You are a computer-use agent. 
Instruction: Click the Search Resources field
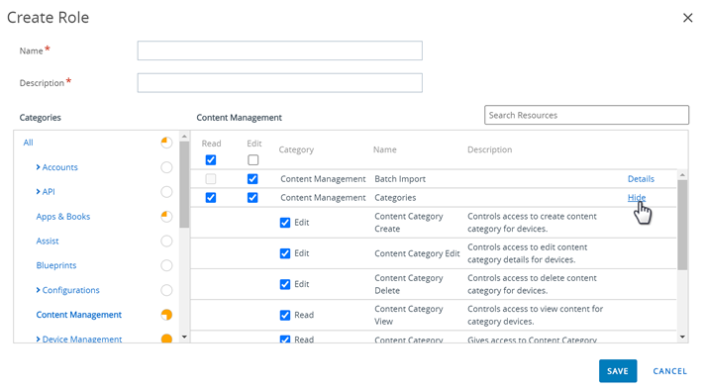click(x=586, y=115)
